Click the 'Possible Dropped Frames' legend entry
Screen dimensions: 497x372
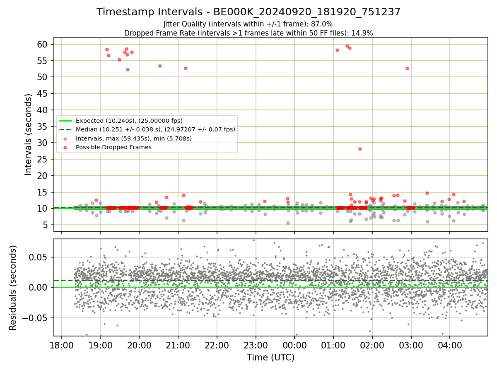(x=113, y=147)
